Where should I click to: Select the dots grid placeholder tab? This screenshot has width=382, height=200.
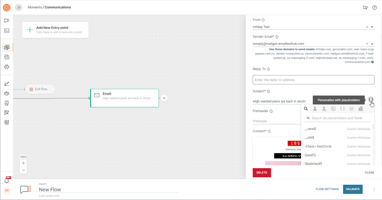click(x=351, y=109)
